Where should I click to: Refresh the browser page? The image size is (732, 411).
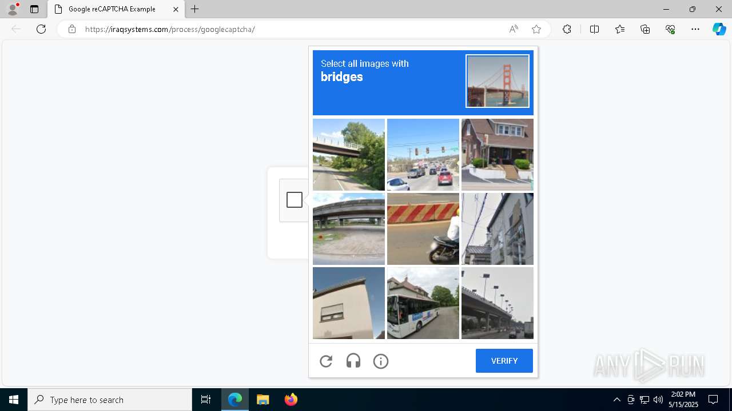(41, 29)
